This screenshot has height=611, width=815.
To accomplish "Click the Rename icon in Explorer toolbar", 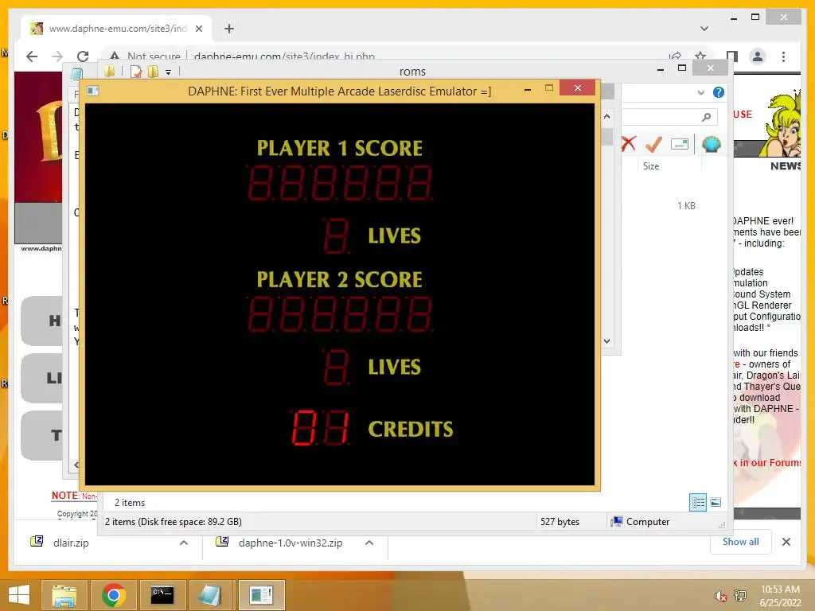I will click(680, 144).
